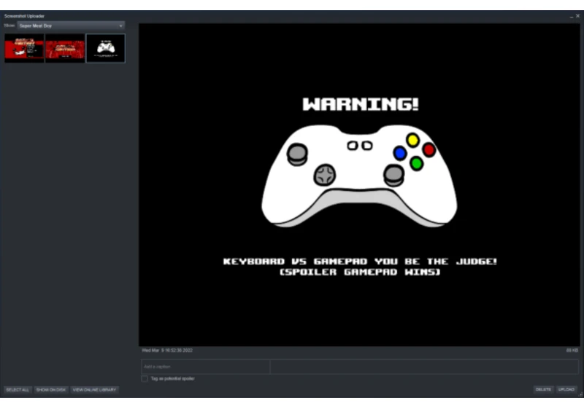The width and height of the screenshot is (584, 408).
Task: Open the Show game dropdown
Action: pos(71,25)
